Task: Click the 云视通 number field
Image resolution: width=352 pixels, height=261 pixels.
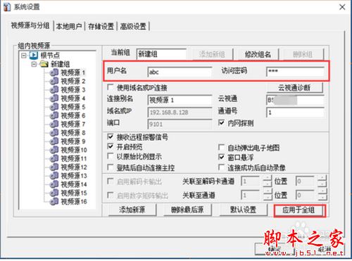Action: [295, 100]
